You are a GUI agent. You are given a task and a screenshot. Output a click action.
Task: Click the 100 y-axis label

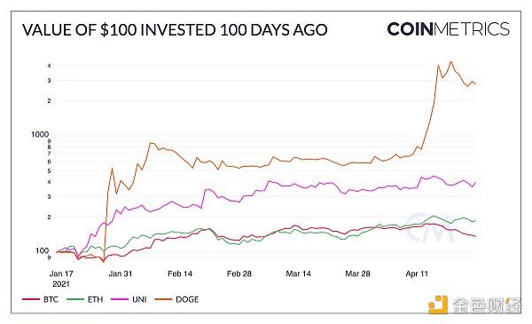point(42,250)
